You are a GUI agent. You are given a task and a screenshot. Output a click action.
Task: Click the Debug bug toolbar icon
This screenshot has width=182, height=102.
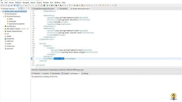click(x=47, y=5)
